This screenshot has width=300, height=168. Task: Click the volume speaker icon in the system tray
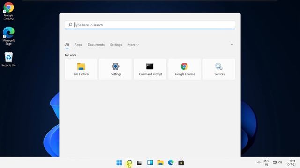pyautogui.click(x=280, y=162)
